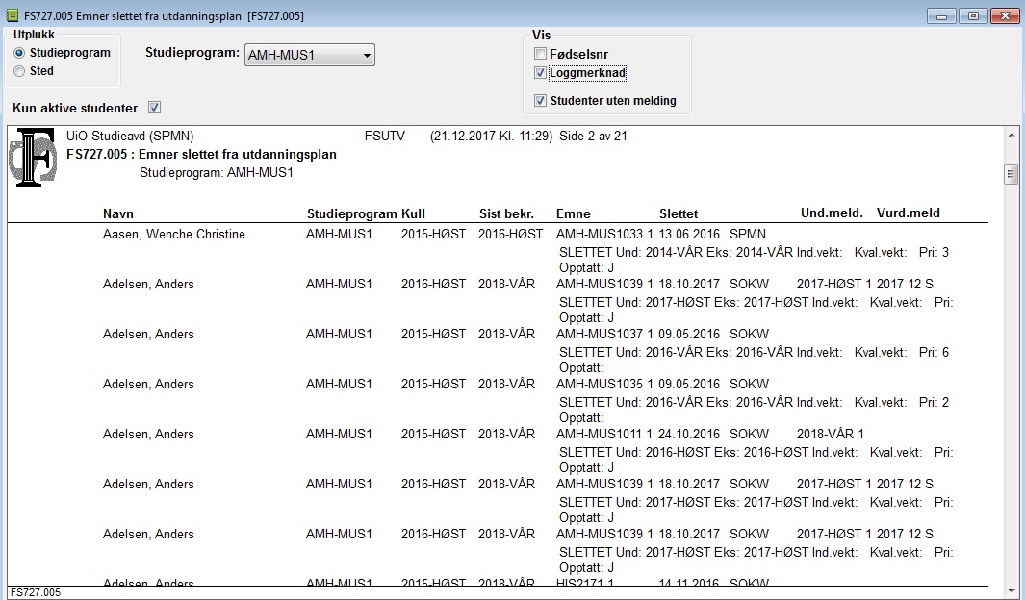Click the FSUTV database label
This screenshot has width=1025, height=600.
coord(385,136)
